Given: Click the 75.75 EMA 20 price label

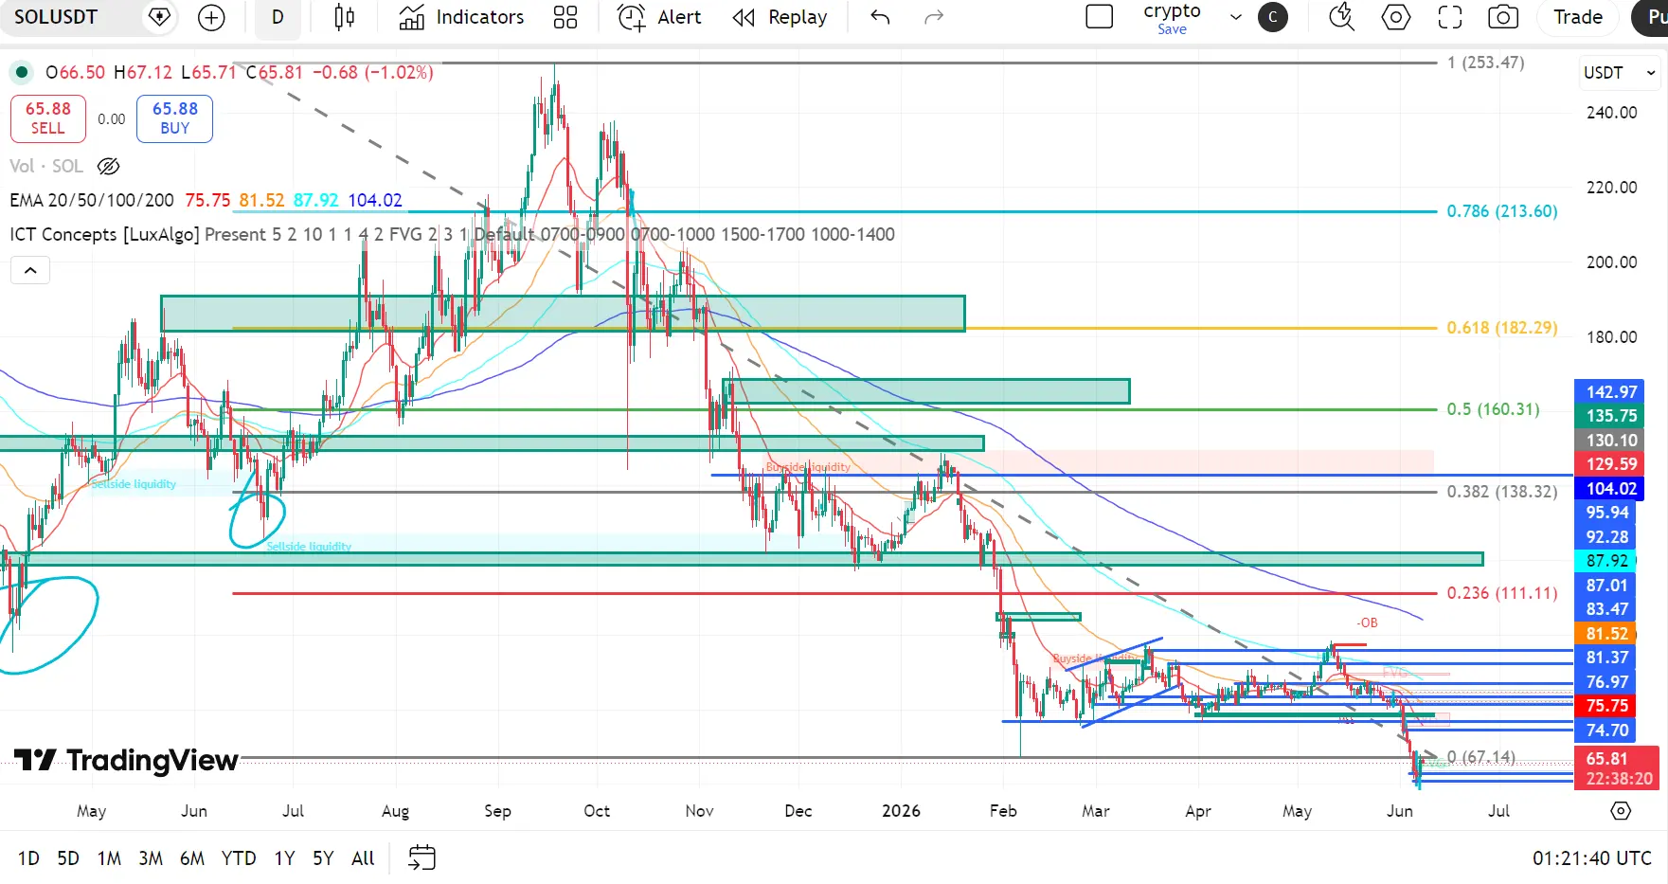Looking at the screenshot, I should (1606, 706).
